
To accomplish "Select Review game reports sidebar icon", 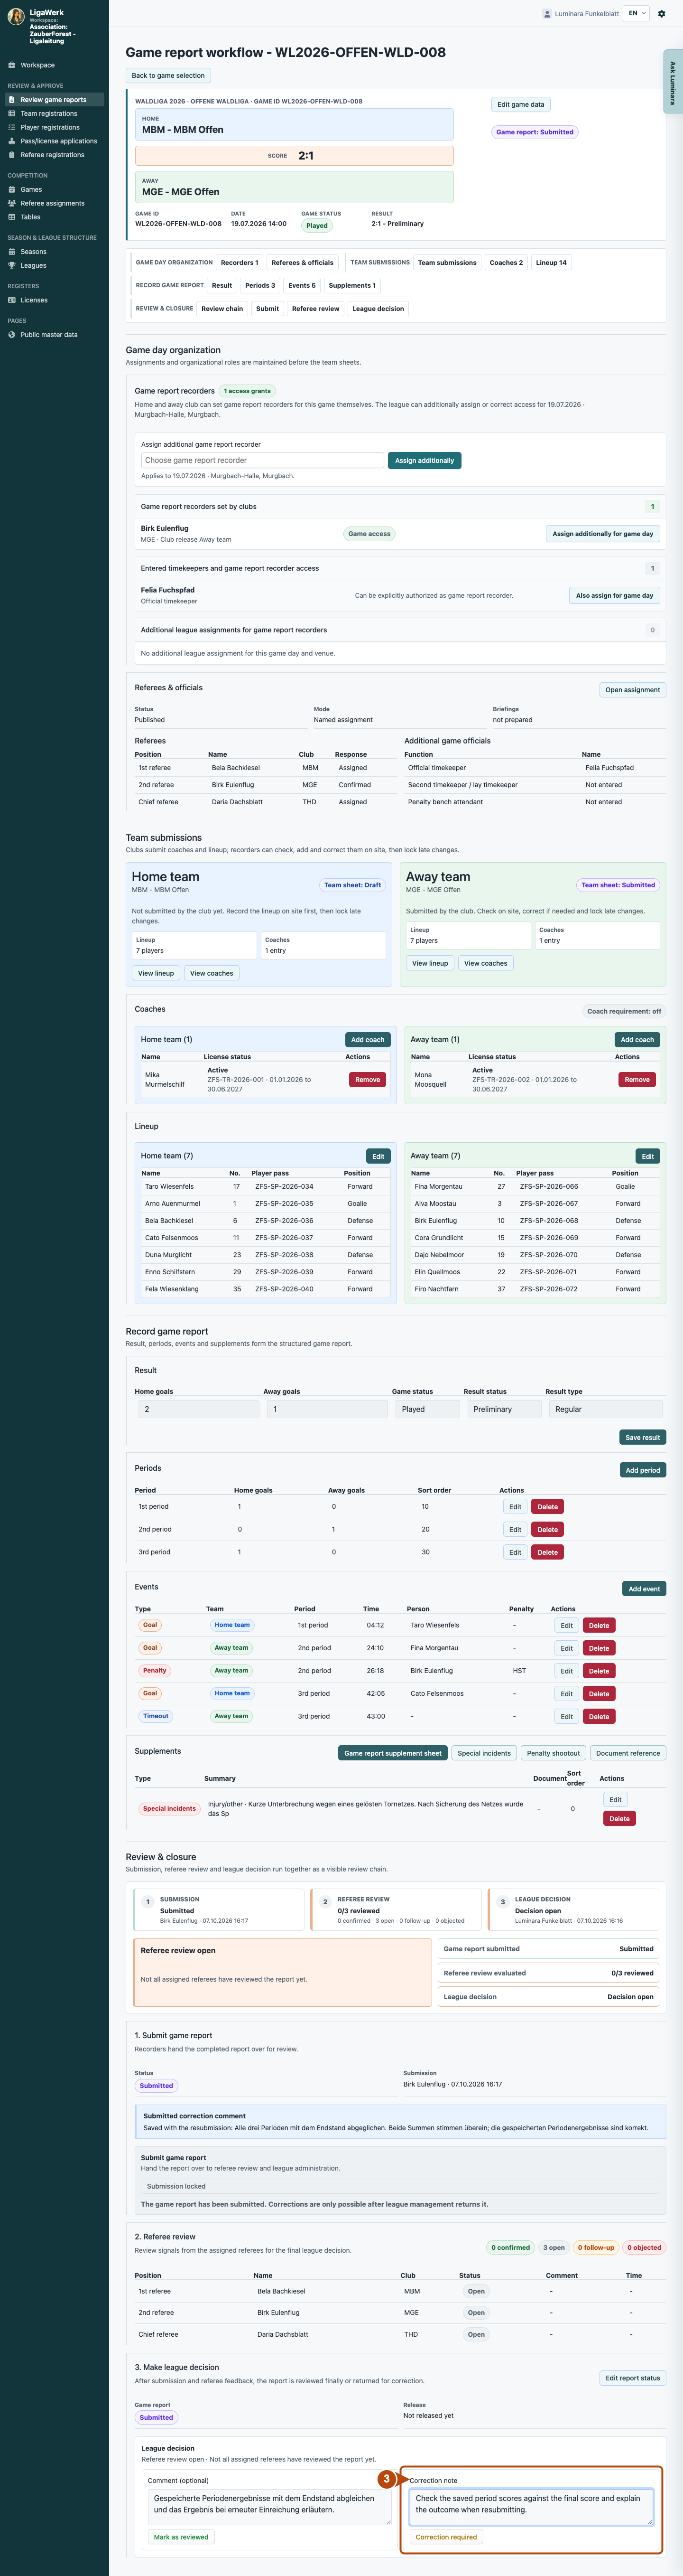I will [x=12, y=100].
